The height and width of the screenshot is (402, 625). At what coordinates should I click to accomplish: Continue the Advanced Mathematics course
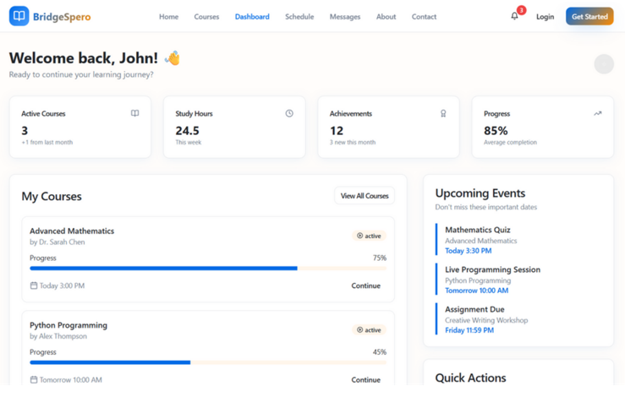[365, 285]
